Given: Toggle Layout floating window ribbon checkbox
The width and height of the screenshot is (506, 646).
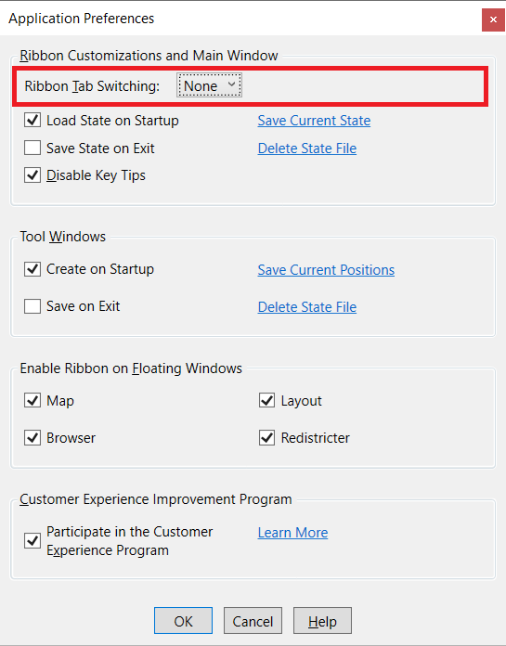Looking at the screenshot, I should tap(266, 400).
